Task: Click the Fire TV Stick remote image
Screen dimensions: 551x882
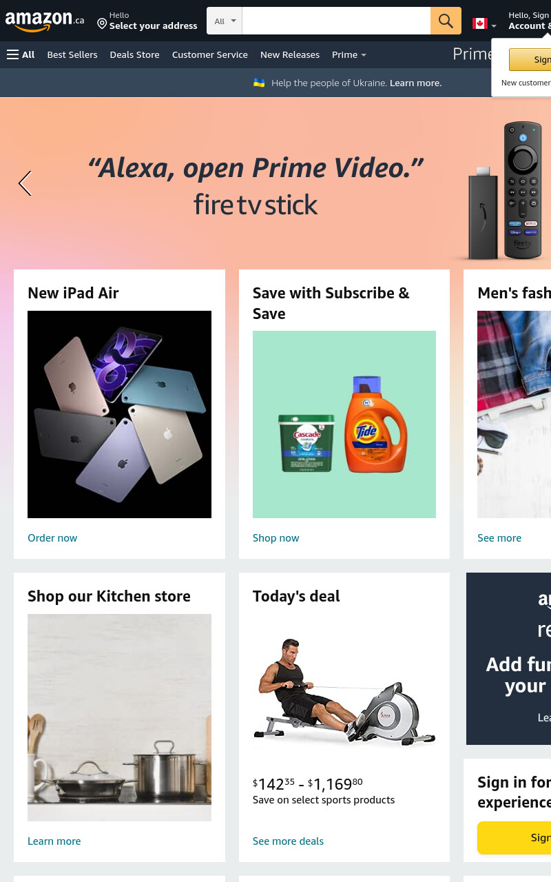Action: coord(523,189)
